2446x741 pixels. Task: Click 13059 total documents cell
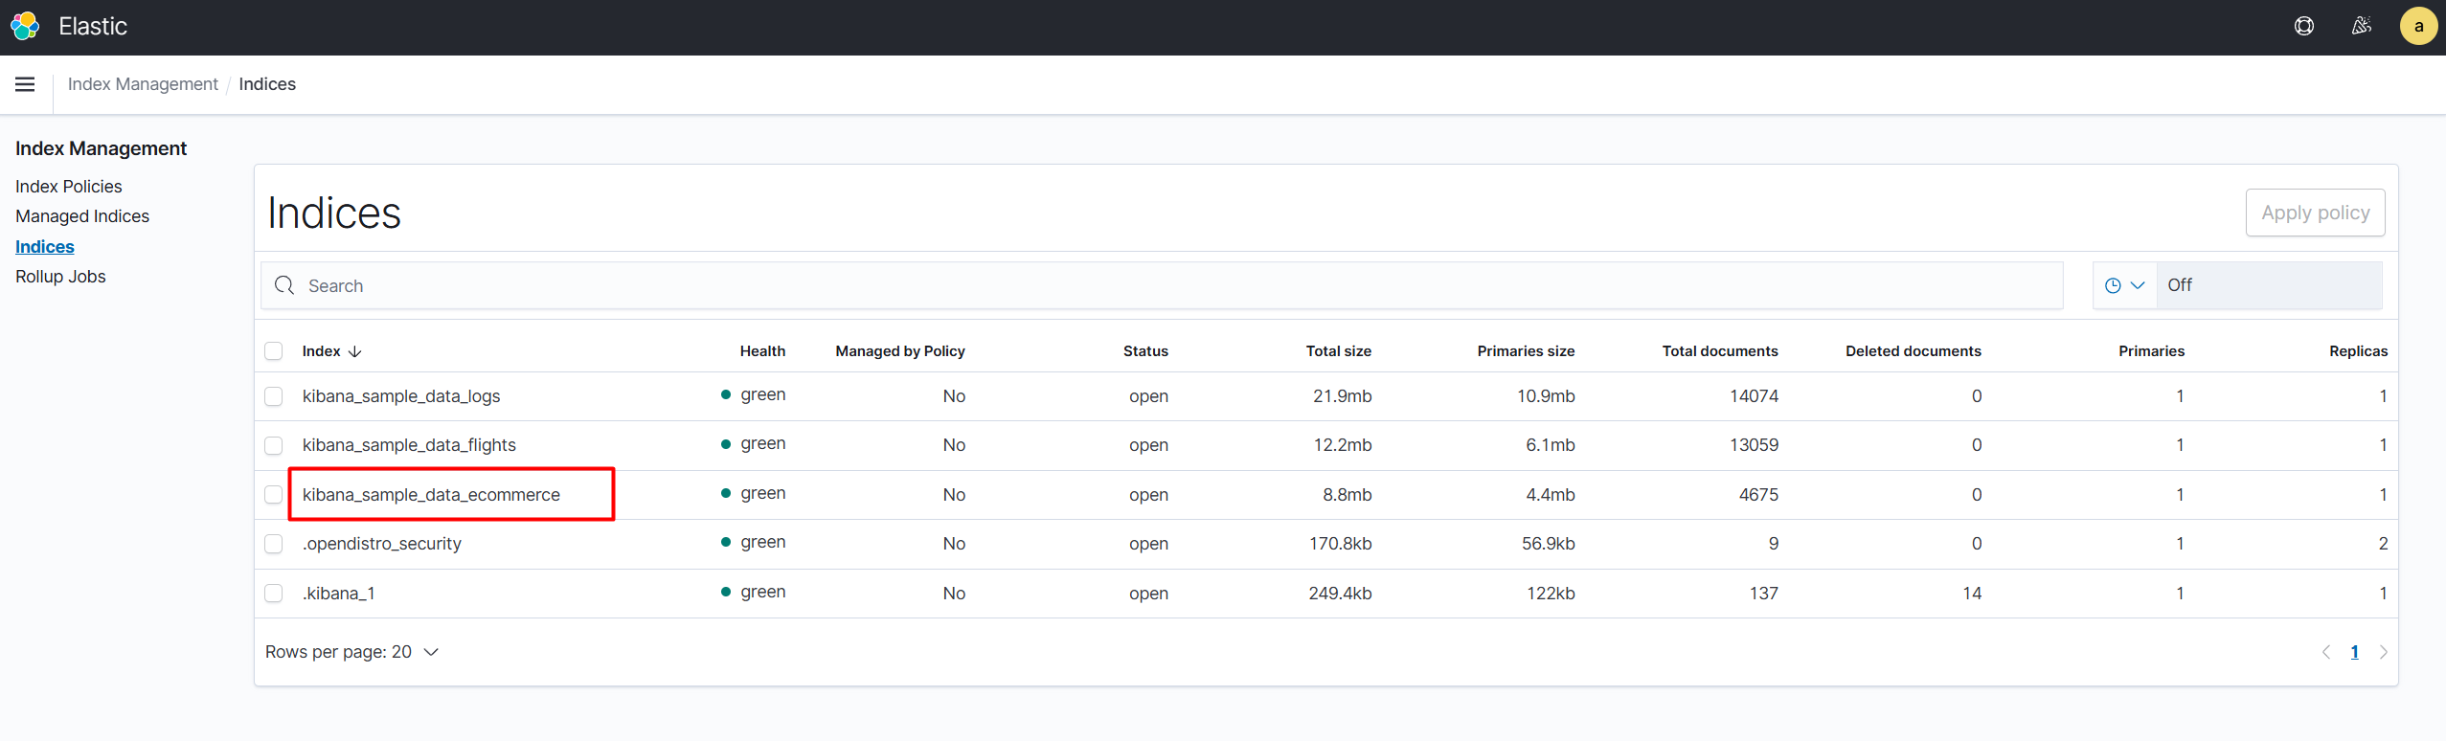pos(1754,445)
